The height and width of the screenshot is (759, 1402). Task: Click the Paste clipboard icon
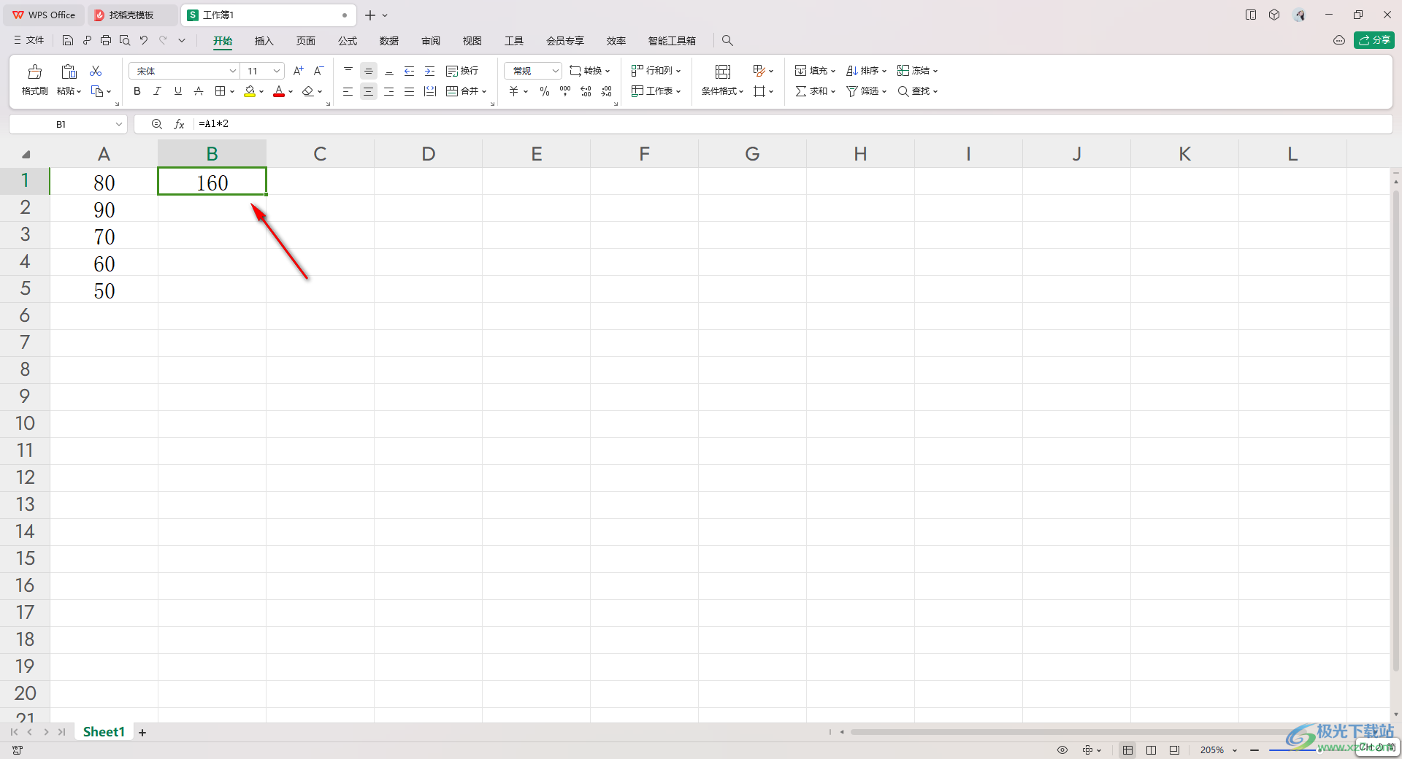click(69, 72)
